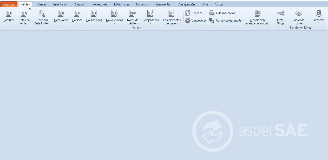Expand the Notas de venta dropdown
The height and width of the screenshot is (160, 328).
(28, 24)
